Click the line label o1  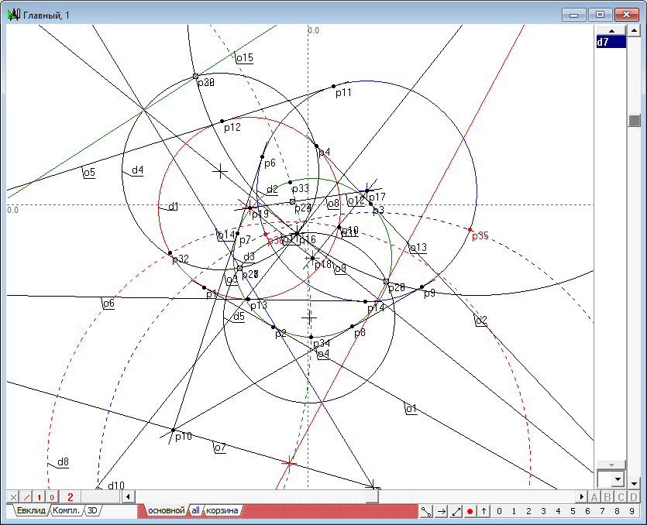(411, 409)
